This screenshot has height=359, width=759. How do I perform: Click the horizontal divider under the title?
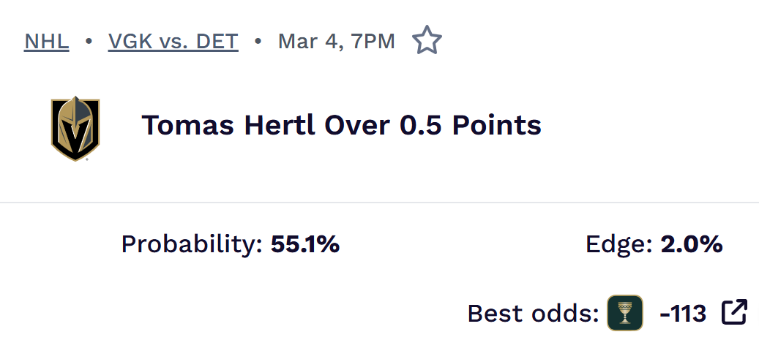click(379, 202)
